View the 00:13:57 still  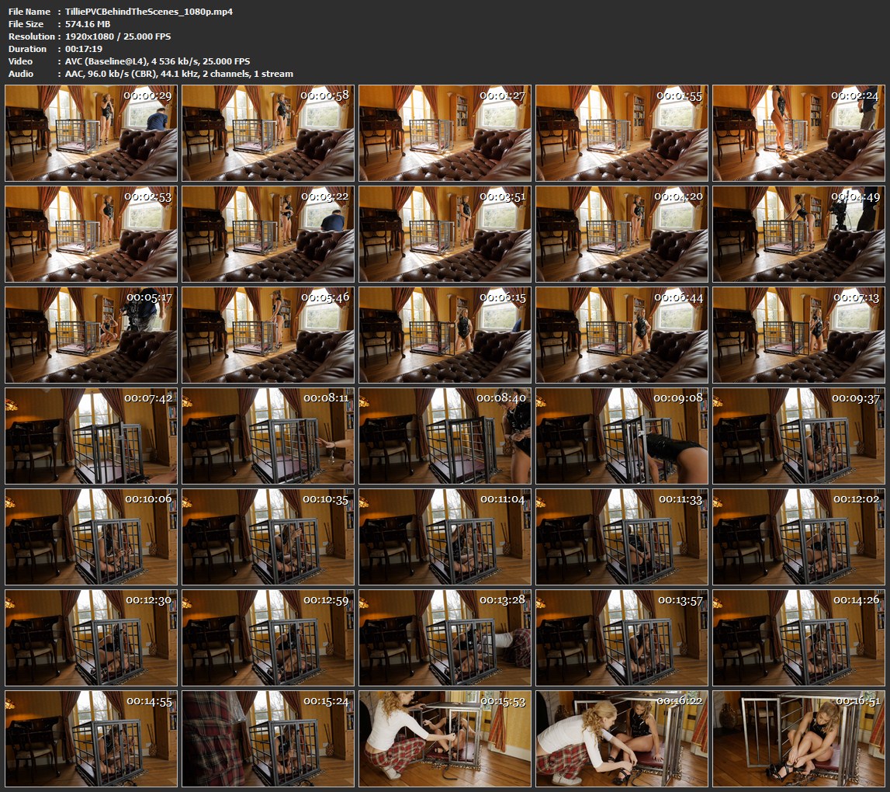[622, 637]
